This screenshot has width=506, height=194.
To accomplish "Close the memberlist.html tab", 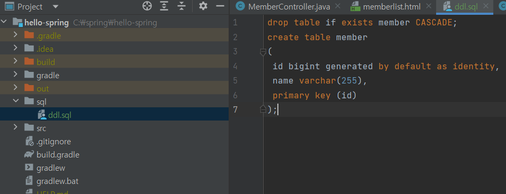I will pos(429,6).
